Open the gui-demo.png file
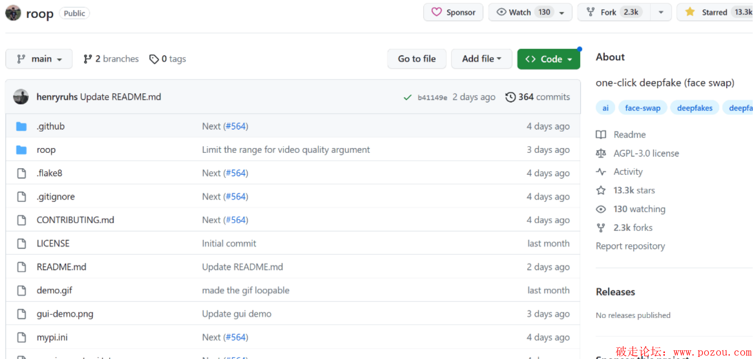754x359 pixels. point(65,314)
